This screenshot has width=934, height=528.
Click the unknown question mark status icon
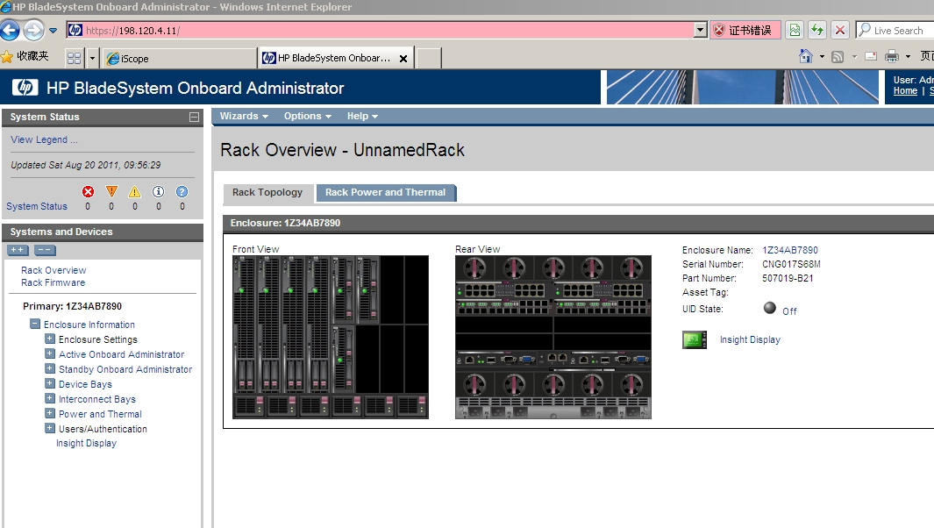pos(182,191)
